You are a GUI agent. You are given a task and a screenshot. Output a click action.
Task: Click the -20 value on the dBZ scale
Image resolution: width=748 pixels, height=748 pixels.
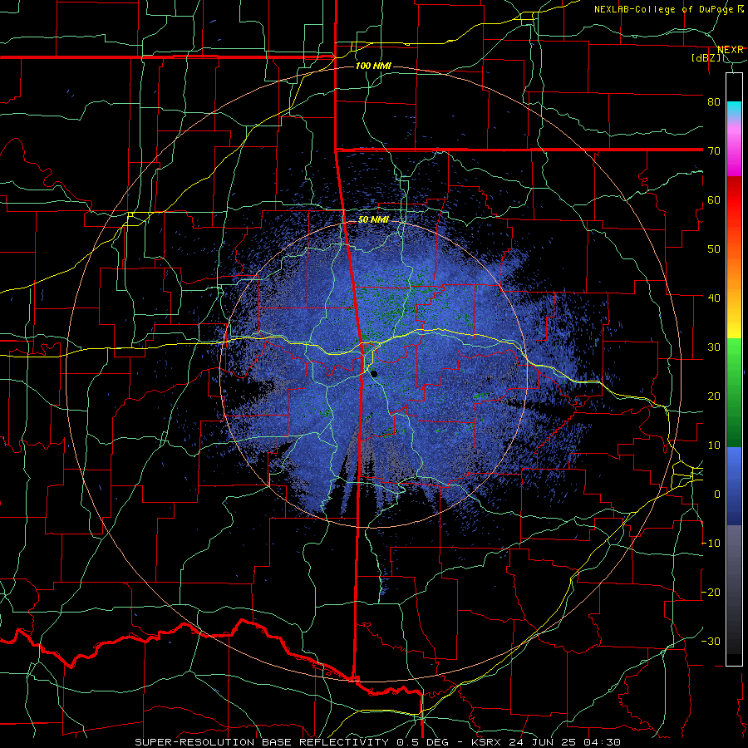(x=711, y=592)
